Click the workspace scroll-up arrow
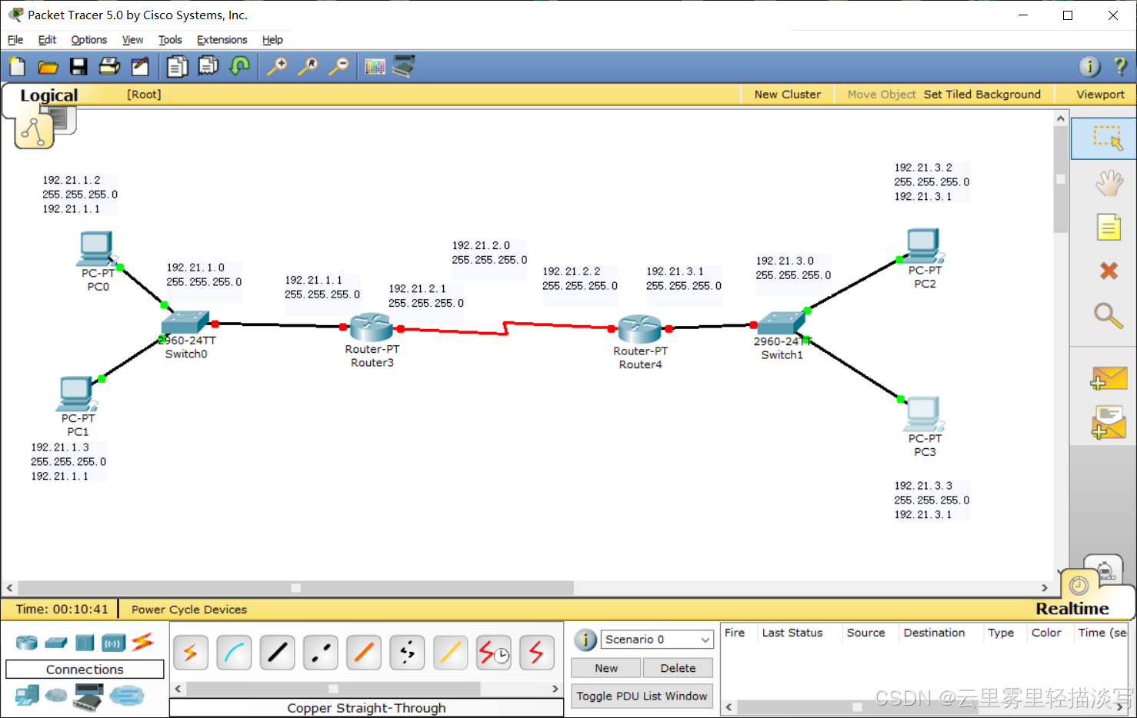Screen dimensions: 1137x718 pyautogui.click(x=1061, y=118)
